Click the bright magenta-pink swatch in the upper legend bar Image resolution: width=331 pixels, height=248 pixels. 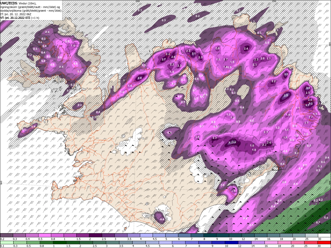pyautogui.click(x=44, y=235)
